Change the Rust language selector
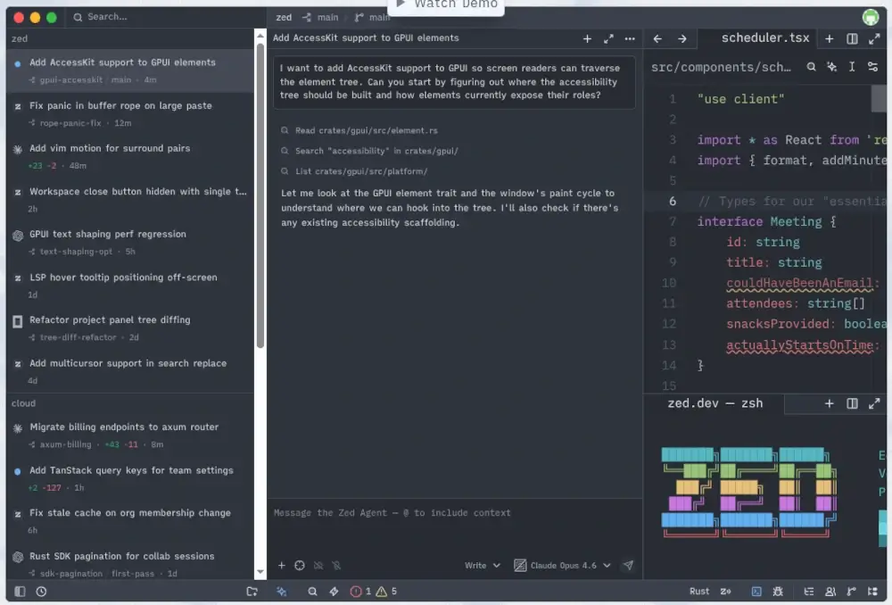This screenshot has width=892, height=605. pyautogui.click(x=699, y=592)
